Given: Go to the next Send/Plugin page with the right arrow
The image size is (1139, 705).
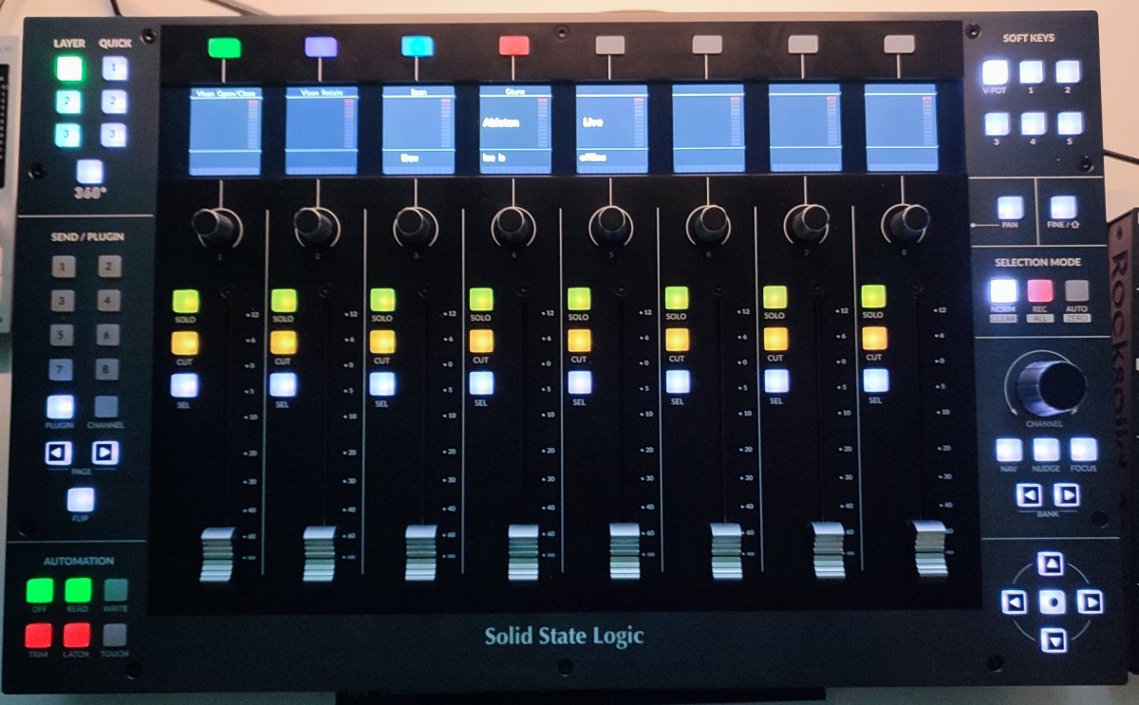Looking at the screenshot, I should (x=105, y=453).
